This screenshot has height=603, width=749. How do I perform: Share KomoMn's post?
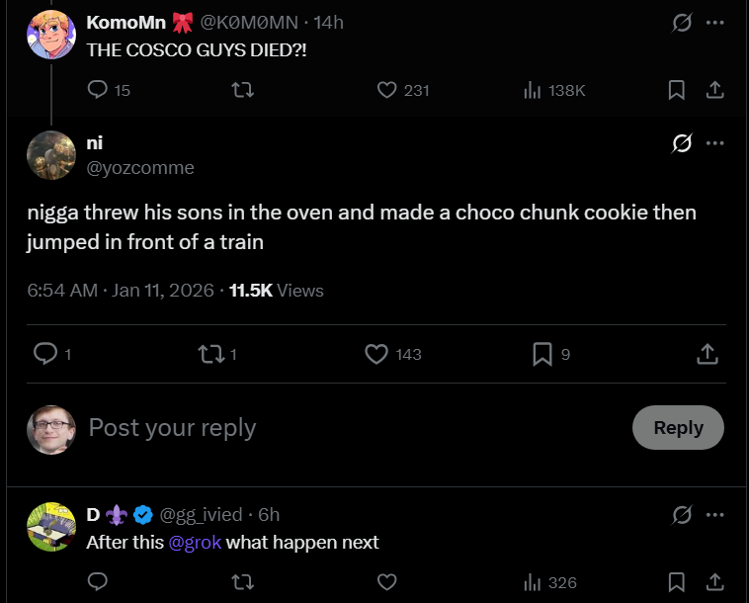(714, 90)
